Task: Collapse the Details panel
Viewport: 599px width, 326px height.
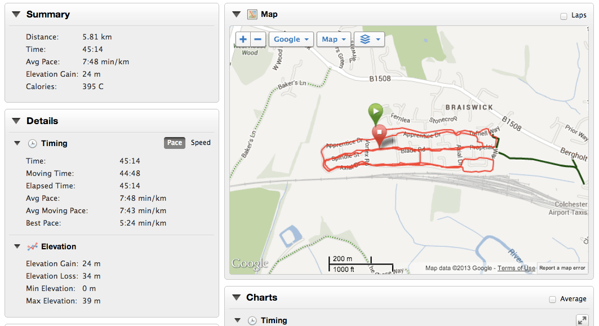Action: (16, 121)
